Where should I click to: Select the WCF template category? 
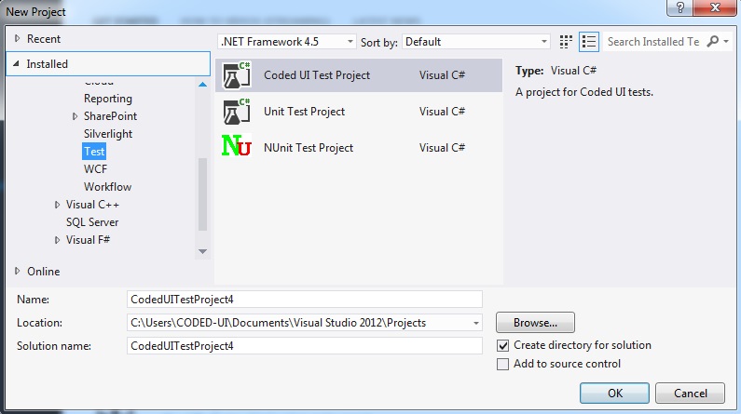(x=95, y=169)
